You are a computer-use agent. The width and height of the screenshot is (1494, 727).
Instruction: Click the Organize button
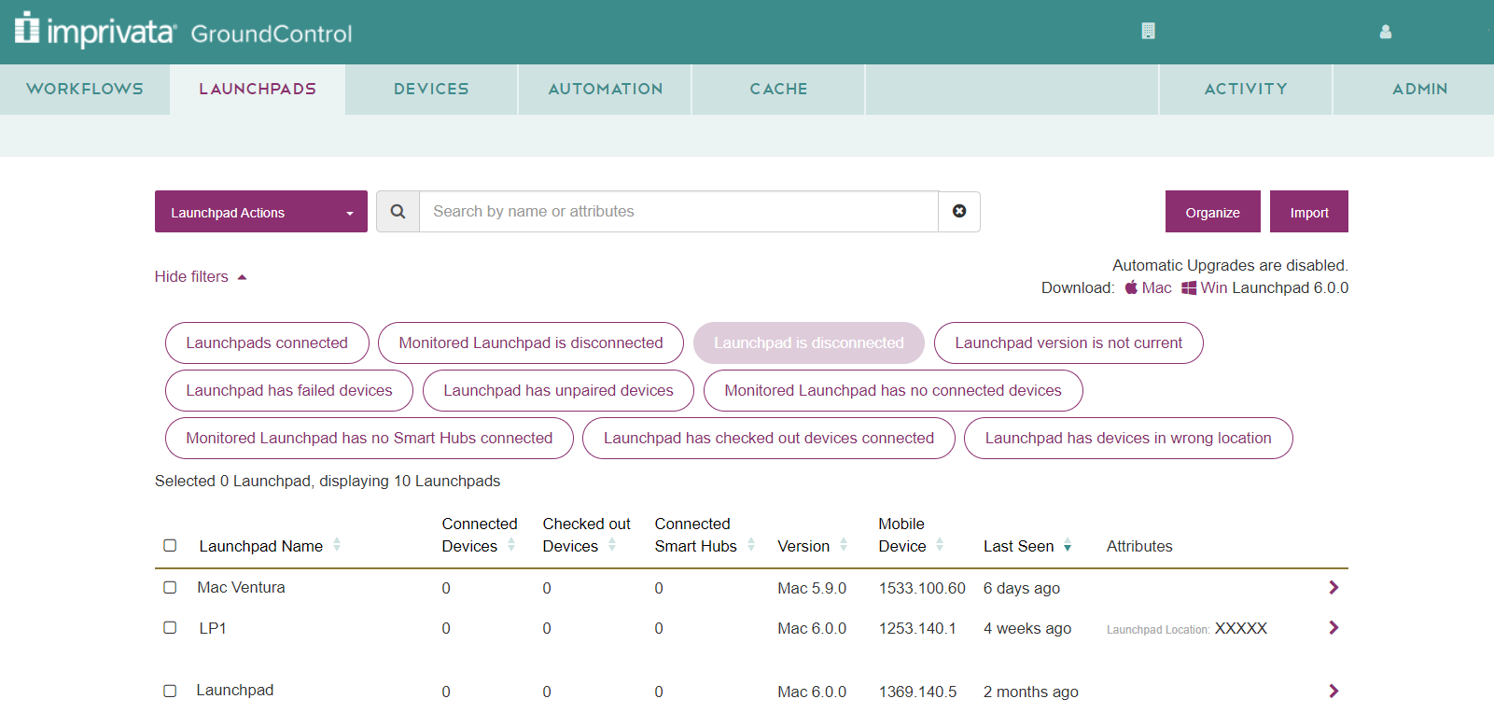pos(1213,212)
